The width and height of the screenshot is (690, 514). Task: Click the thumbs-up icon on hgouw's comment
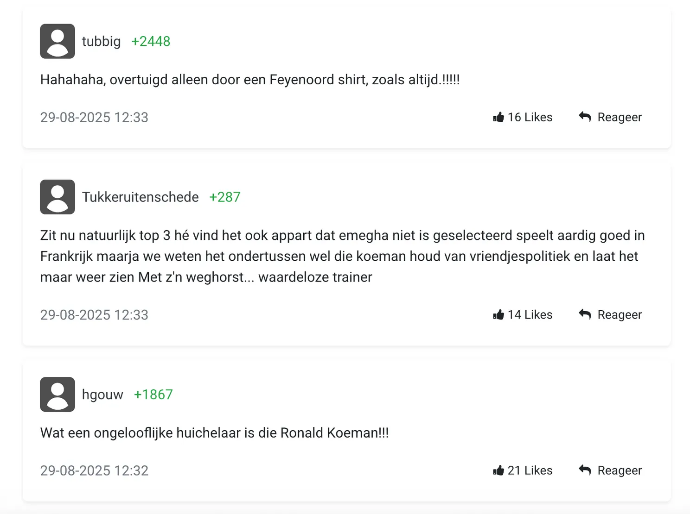498,470
